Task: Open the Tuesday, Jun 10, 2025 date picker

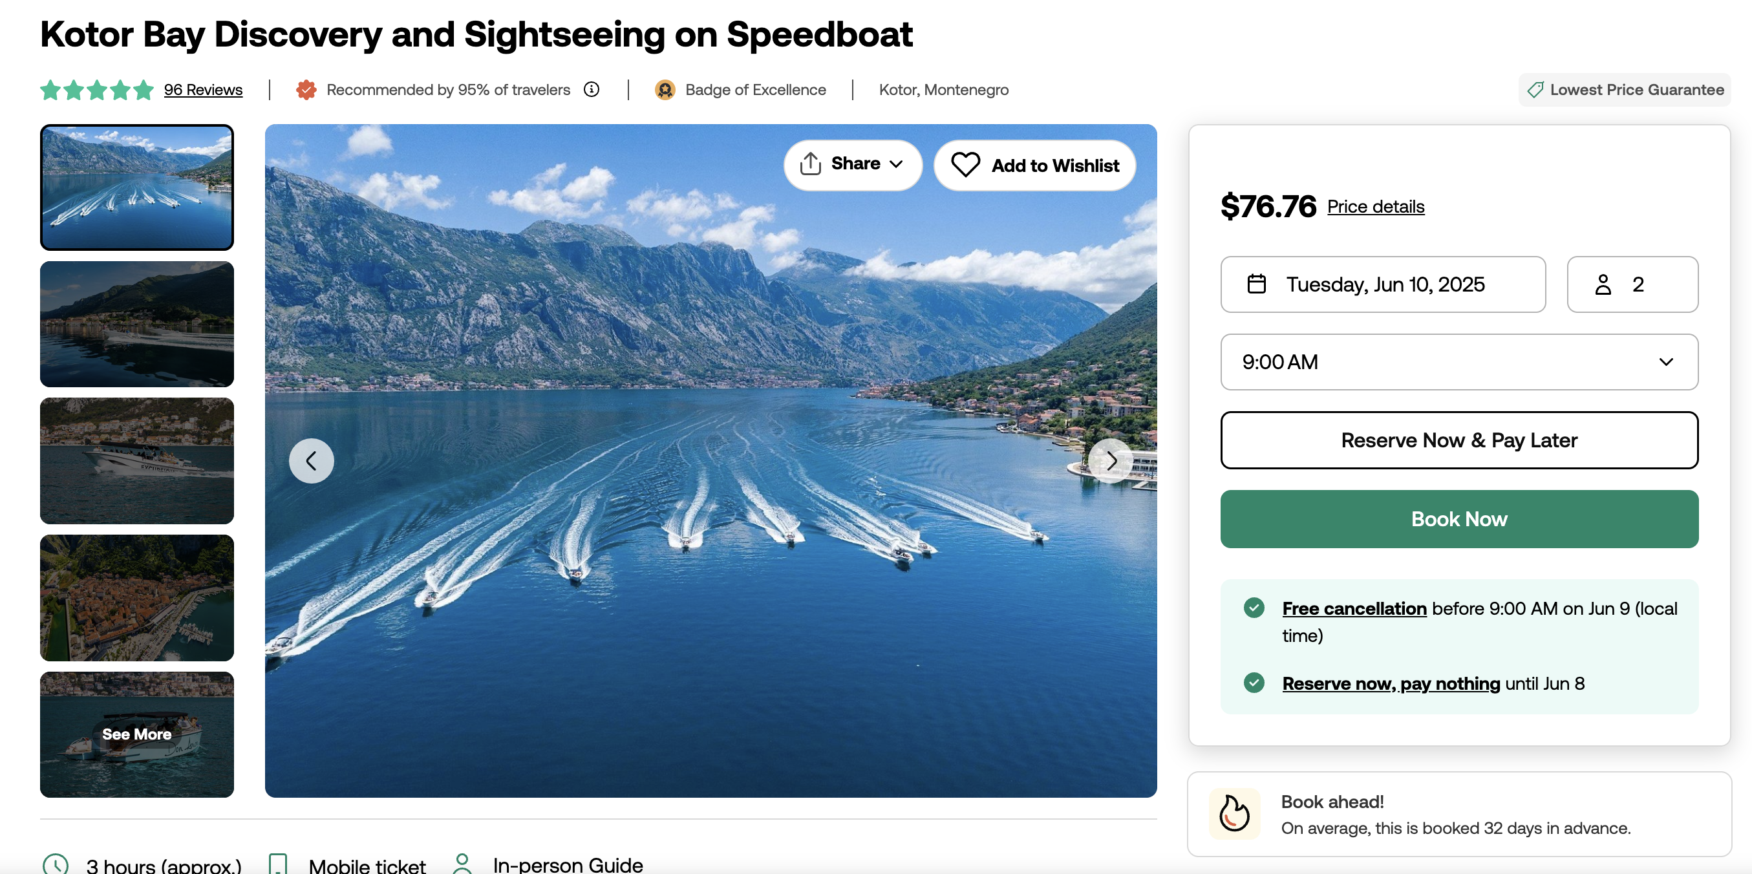Action: pos(1383,284)
